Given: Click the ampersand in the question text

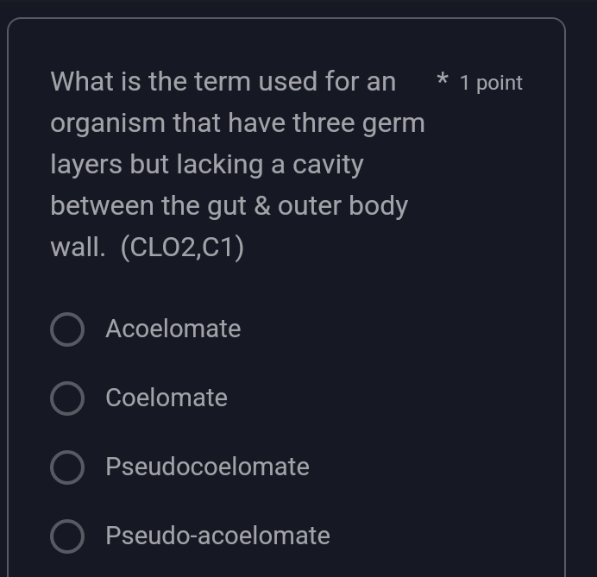Looking at the screenshot, I should pos(261,206).
